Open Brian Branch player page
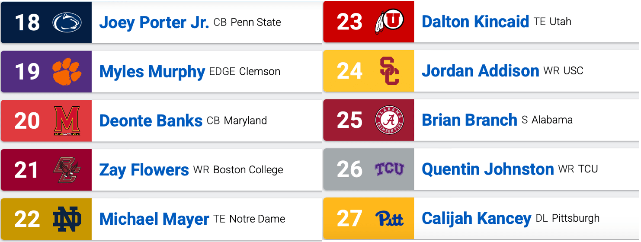 (x=469, y=120)
